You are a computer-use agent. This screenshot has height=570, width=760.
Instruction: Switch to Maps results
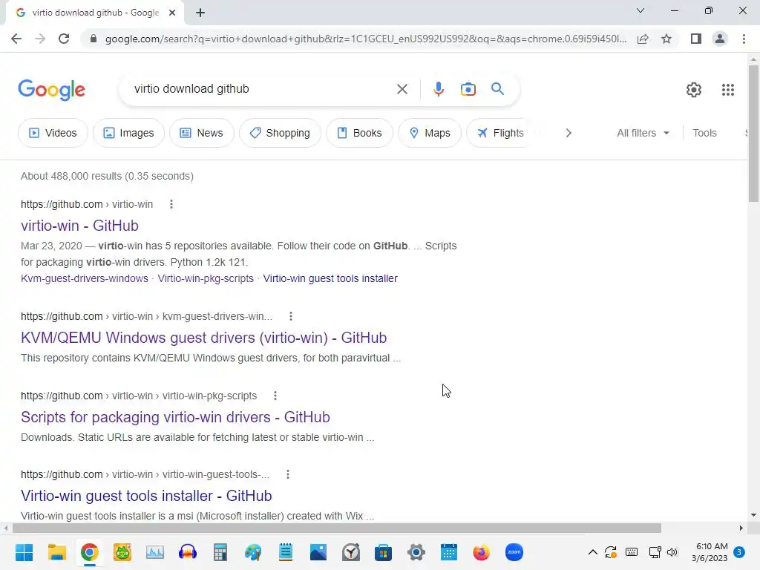430,133
